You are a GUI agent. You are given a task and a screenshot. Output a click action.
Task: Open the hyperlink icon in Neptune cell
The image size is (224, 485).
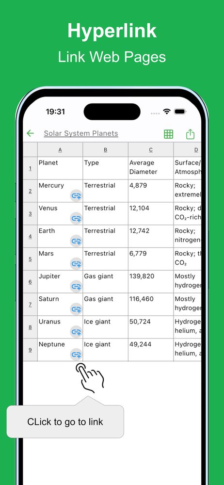[x=76, y=355]
